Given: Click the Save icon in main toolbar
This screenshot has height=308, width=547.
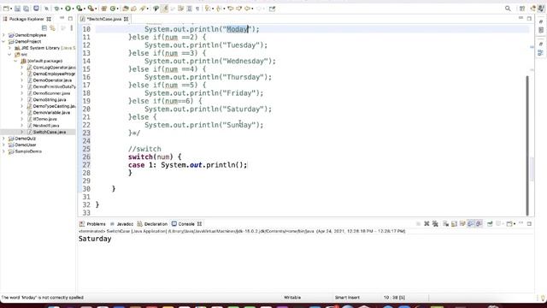Looking at the screenshot, I should [17, 9].
